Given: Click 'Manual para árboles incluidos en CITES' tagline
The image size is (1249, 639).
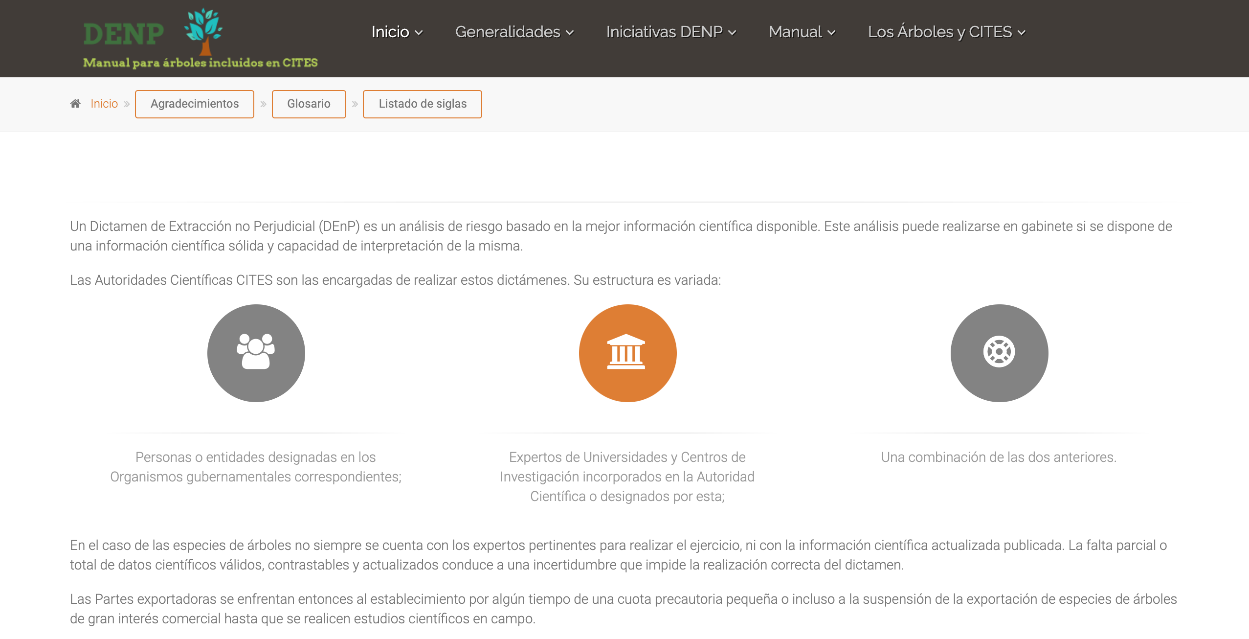Looking at the screenshot, I should [201, 63].
